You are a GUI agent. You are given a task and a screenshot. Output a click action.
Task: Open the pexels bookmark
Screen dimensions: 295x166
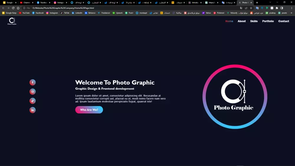tap(282, 13)
